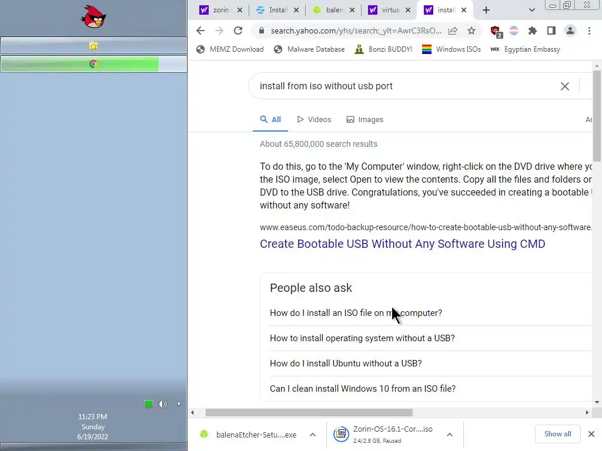602x451 pixels.
Task: Reload the page with refresh icon
Action: [x=238, y=31]
